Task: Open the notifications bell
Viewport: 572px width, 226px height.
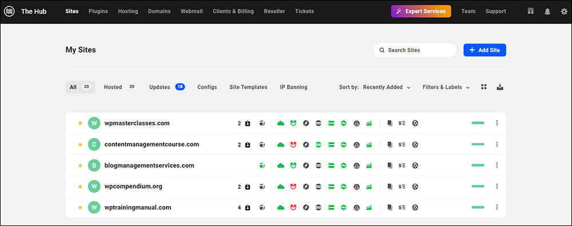Action: tap(547, 11)
